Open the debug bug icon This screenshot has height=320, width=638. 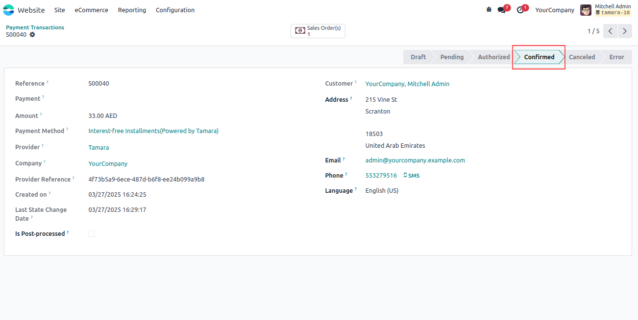[489, 10]
